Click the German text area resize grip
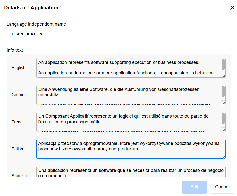The image size is (237, 196). pos(223,103)
